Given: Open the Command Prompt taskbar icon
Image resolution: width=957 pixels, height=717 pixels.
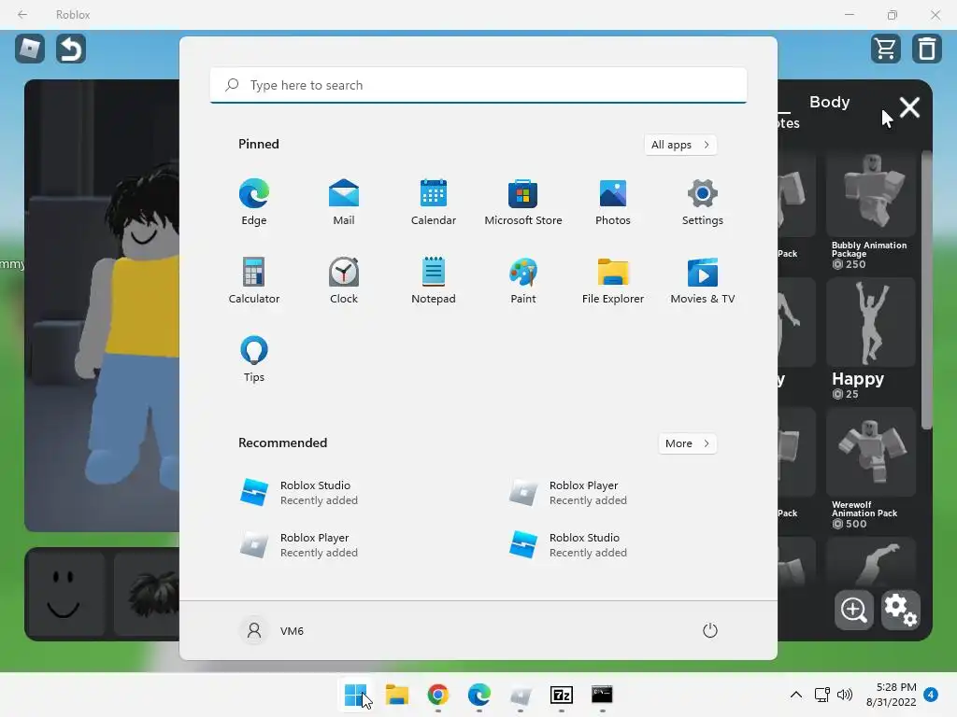Looking at the screenshot, I should (603, 695).
